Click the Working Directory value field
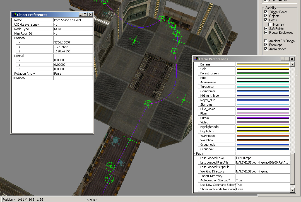The image size is (301, 202). point(263,171)
